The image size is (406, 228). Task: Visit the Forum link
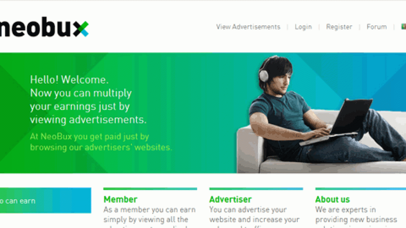(377, 27)
